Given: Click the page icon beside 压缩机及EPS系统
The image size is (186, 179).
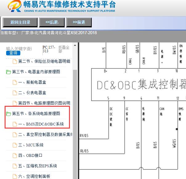Looking at the screenshot, I should click(x=15, y=166).
